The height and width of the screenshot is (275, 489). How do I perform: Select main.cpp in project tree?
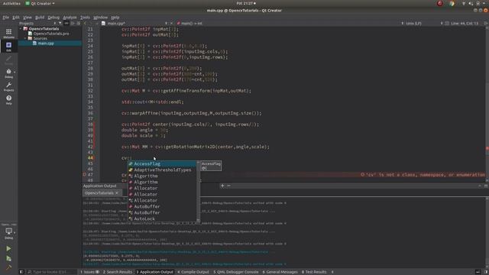(46, 44)
